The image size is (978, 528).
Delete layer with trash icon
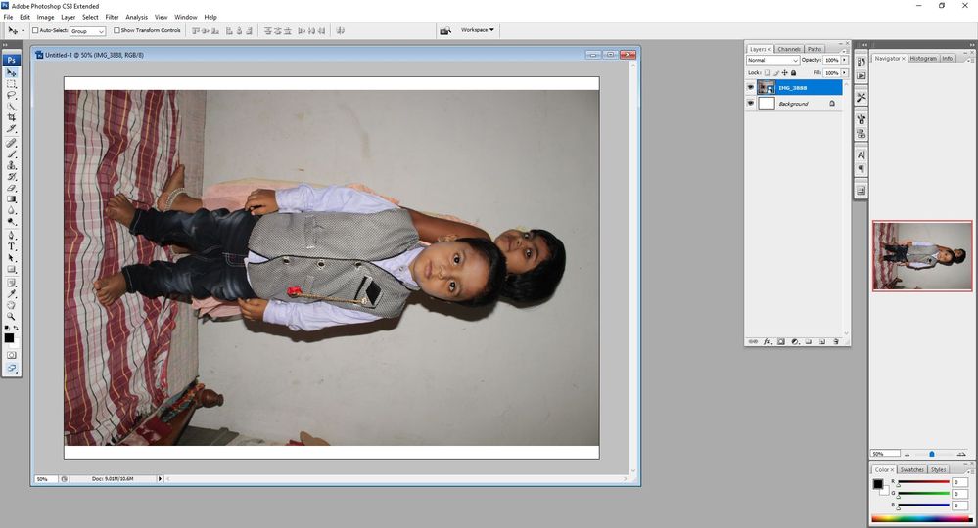836,342
